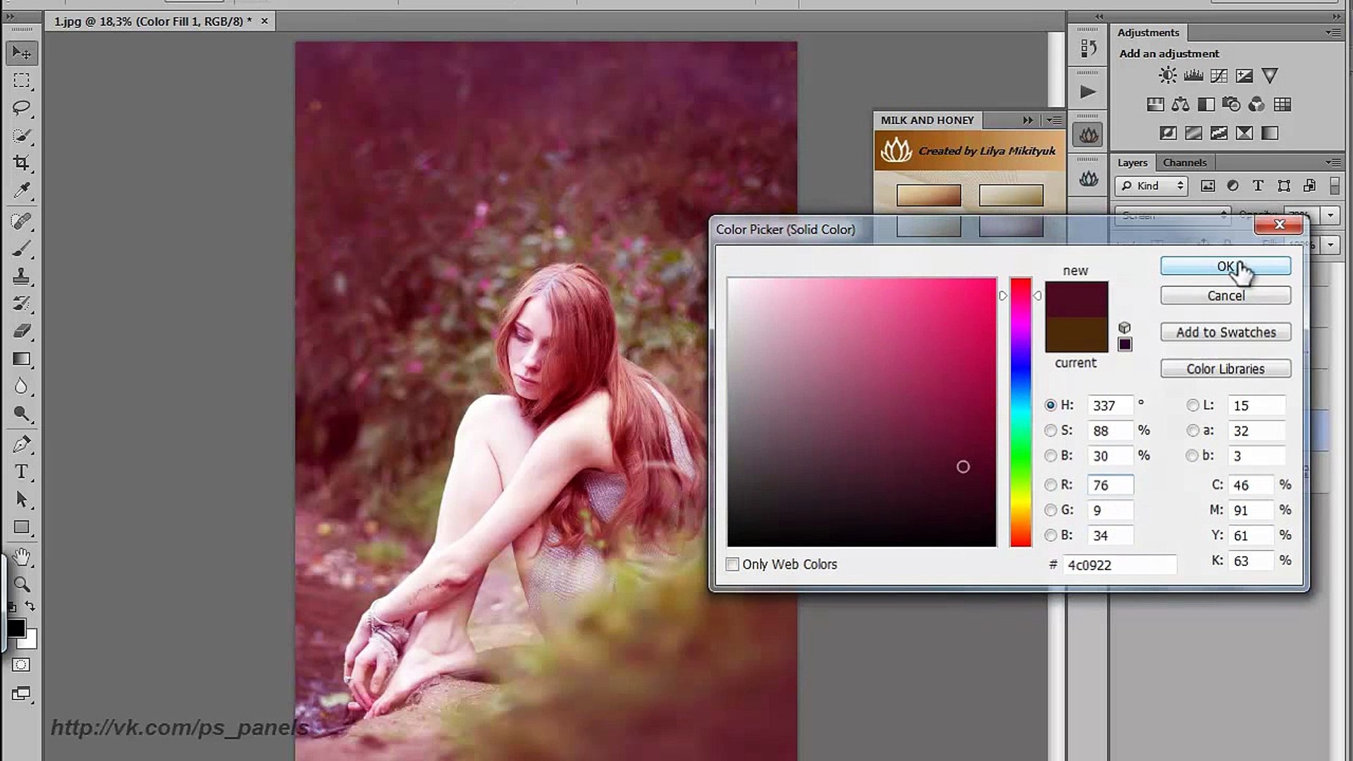Select the Gradient tool
The width and height of the screenshot is (1353, 761).
pyautogui.click(x=21, y=359)
